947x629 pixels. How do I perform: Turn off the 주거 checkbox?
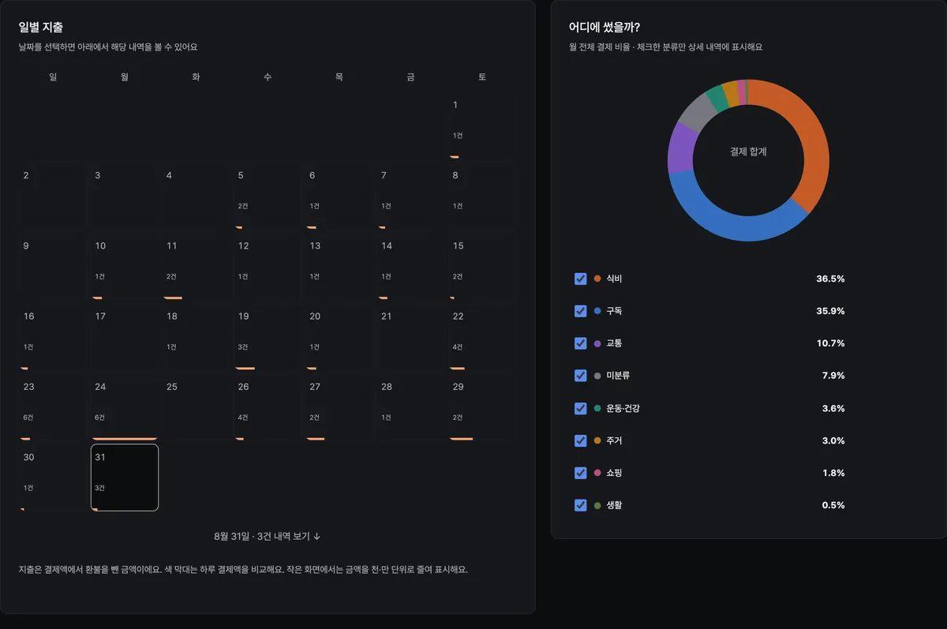(x=581, y=440)
